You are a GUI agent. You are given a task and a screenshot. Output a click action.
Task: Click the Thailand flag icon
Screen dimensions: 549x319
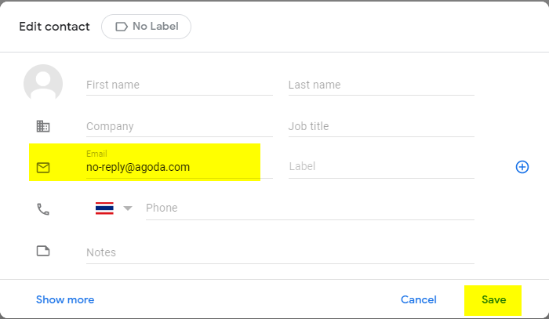[x=104, y=208]
